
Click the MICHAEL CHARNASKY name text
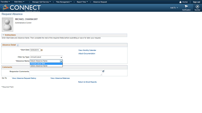(x=26, y=19)
